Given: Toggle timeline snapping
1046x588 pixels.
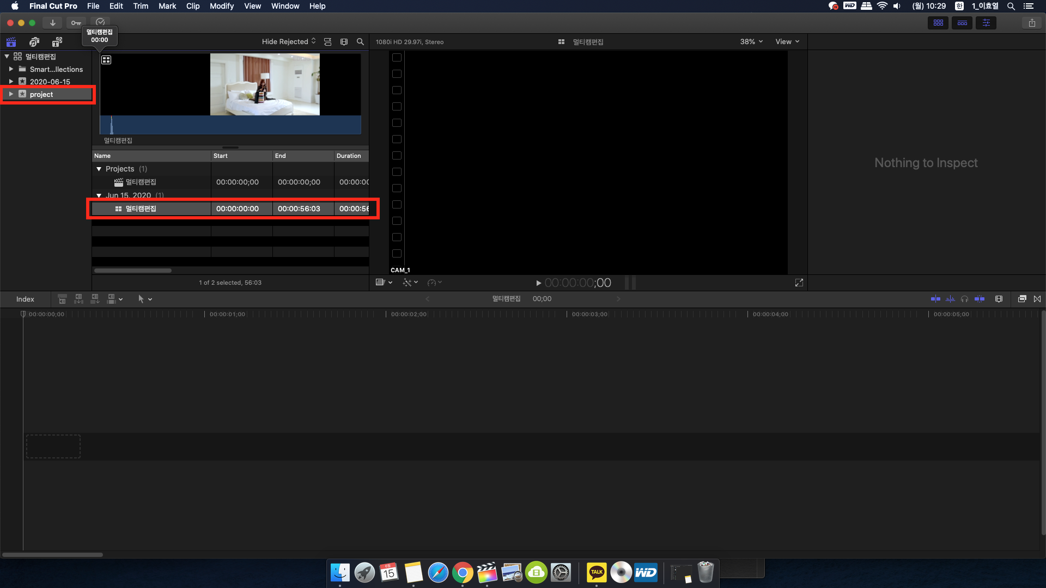Looking at the screenshot, I should (x=979, y=299).
